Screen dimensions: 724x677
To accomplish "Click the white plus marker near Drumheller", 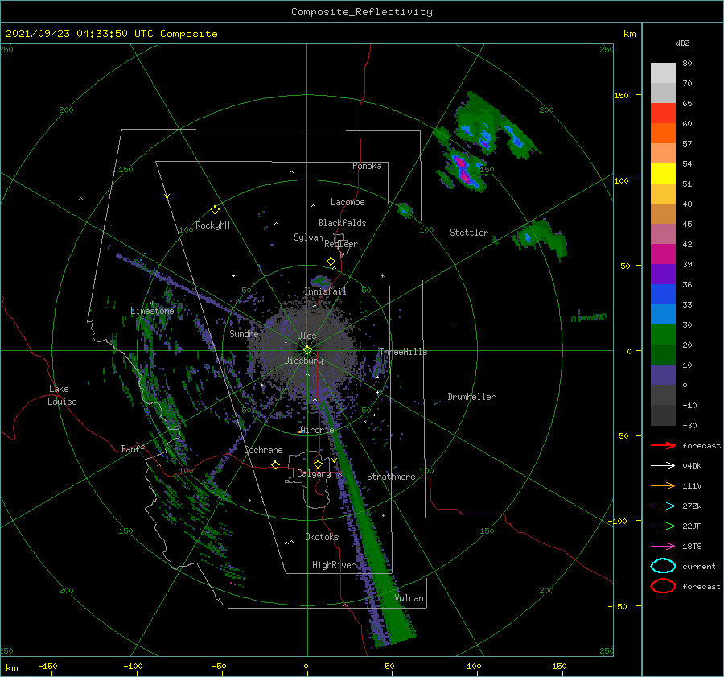I will 455,324.
